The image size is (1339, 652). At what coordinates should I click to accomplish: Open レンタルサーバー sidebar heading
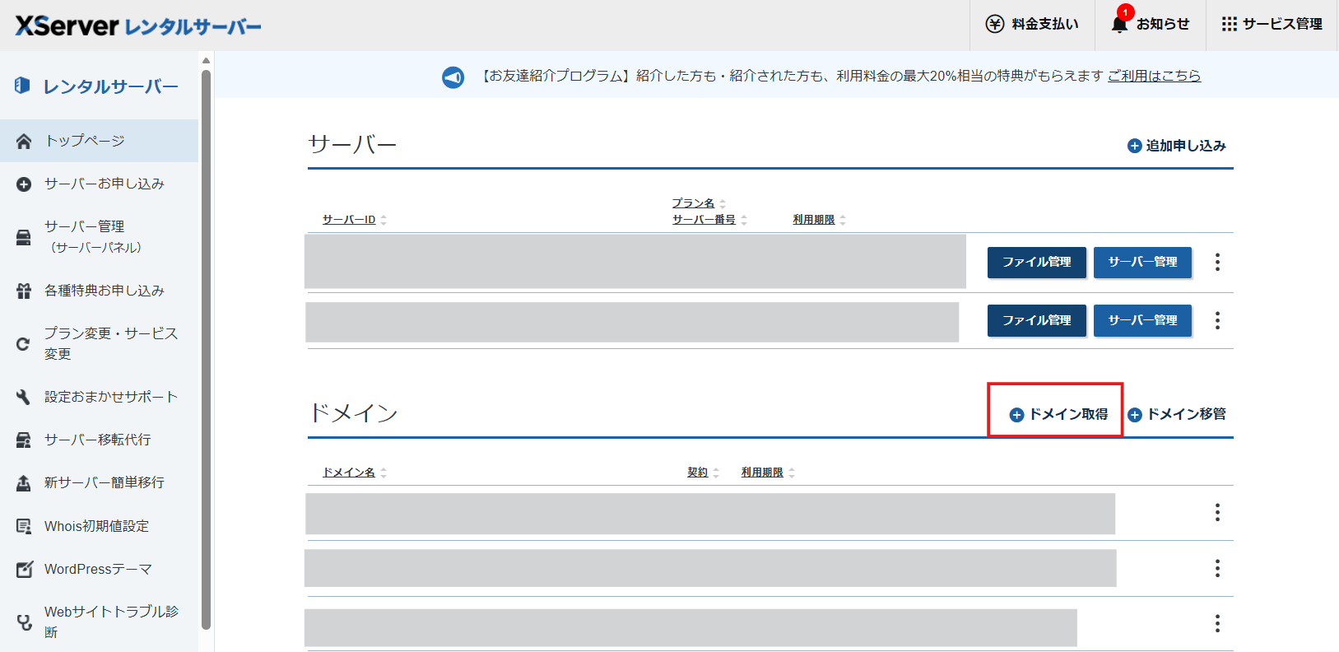pyautogui.click(x=110, y=86)
